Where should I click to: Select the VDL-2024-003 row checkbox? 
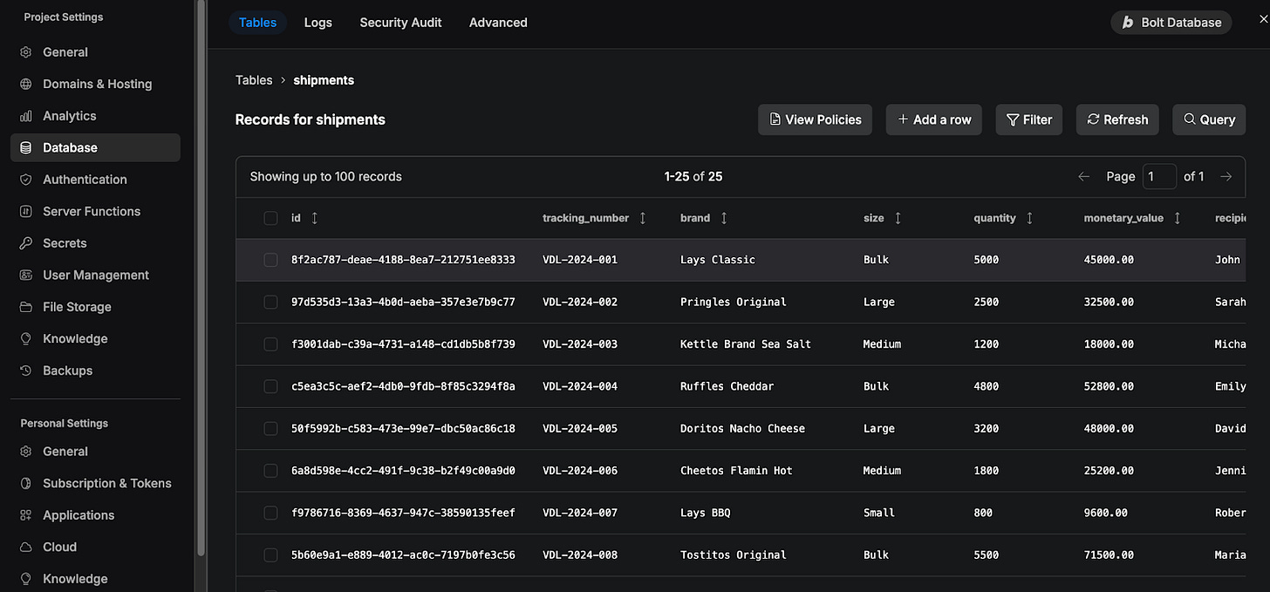click(x=271, y=344)
